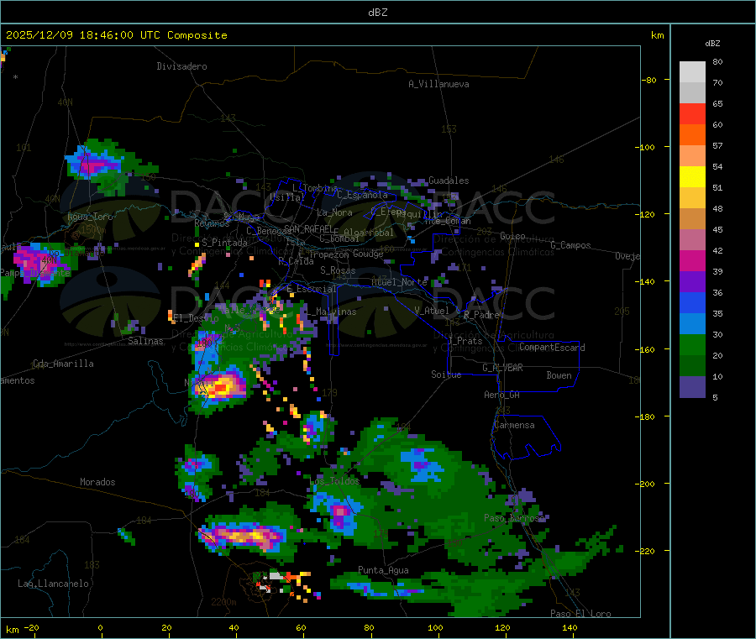Image resolution: width=756 pixels, height=639 pixels.
Task: Select the white 80 dBZ legend swatch
Action: 692,72
